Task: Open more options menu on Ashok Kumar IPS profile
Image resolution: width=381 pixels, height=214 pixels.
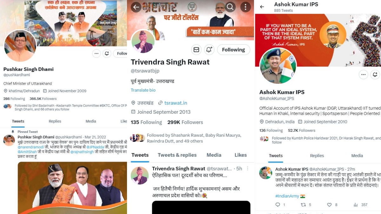Action: pos(363,75)
